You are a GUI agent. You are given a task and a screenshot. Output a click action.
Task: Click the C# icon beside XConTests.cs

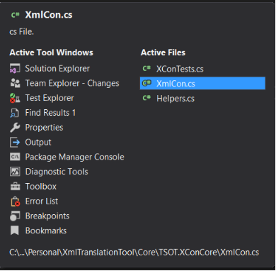pos(146,69)
